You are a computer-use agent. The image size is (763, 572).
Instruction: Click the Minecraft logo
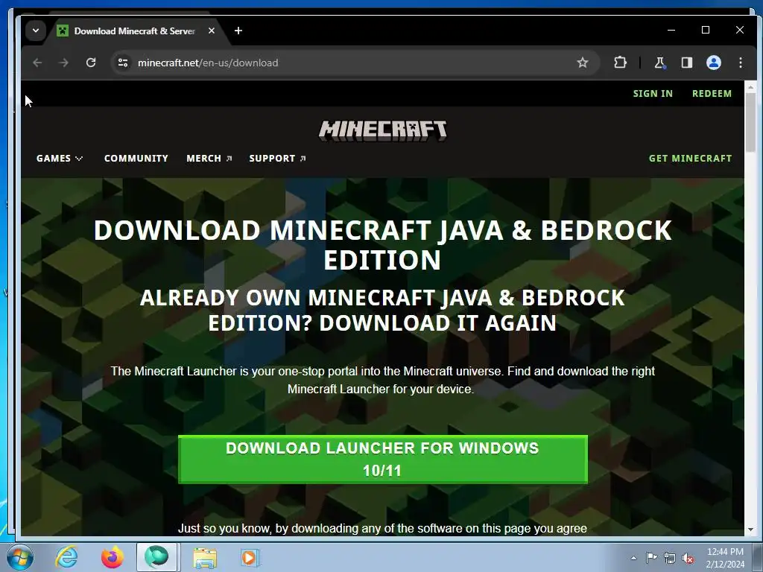[x=382, y=130]
